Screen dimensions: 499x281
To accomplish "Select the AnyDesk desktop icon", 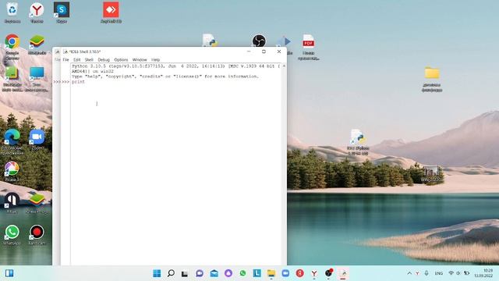I will pos(111,12).
